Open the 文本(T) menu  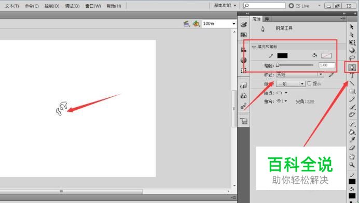click(x=12, y=6)
